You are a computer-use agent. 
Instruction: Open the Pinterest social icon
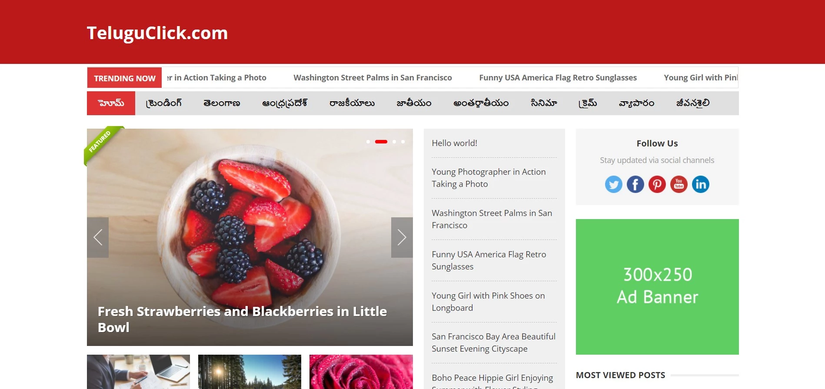click(657, 184)
